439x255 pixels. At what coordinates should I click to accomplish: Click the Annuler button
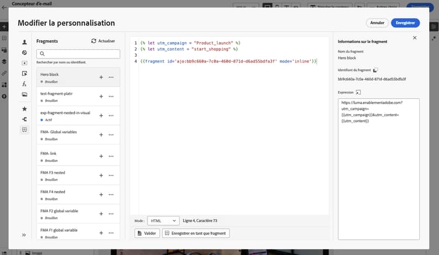coord(377,23)
